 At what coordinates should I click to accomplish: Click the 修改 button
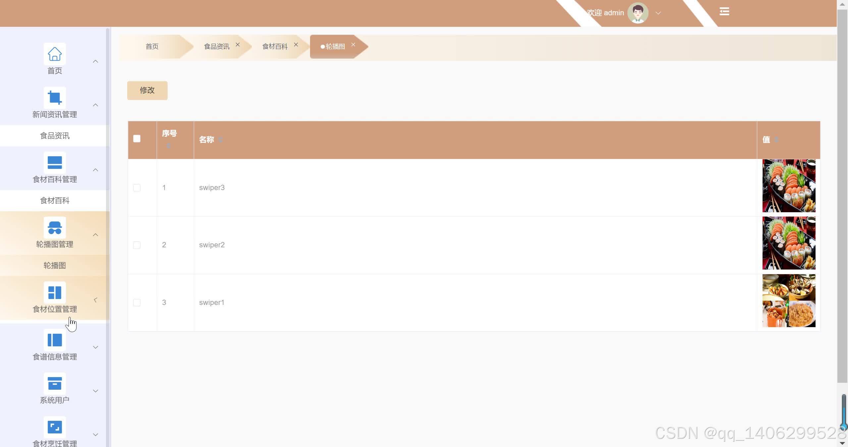coord(147,90)
